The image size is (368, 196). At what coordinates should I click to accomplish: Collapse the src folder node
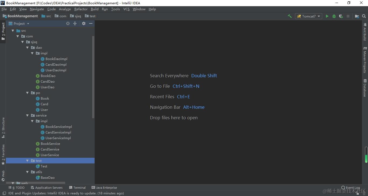point(13,31)
